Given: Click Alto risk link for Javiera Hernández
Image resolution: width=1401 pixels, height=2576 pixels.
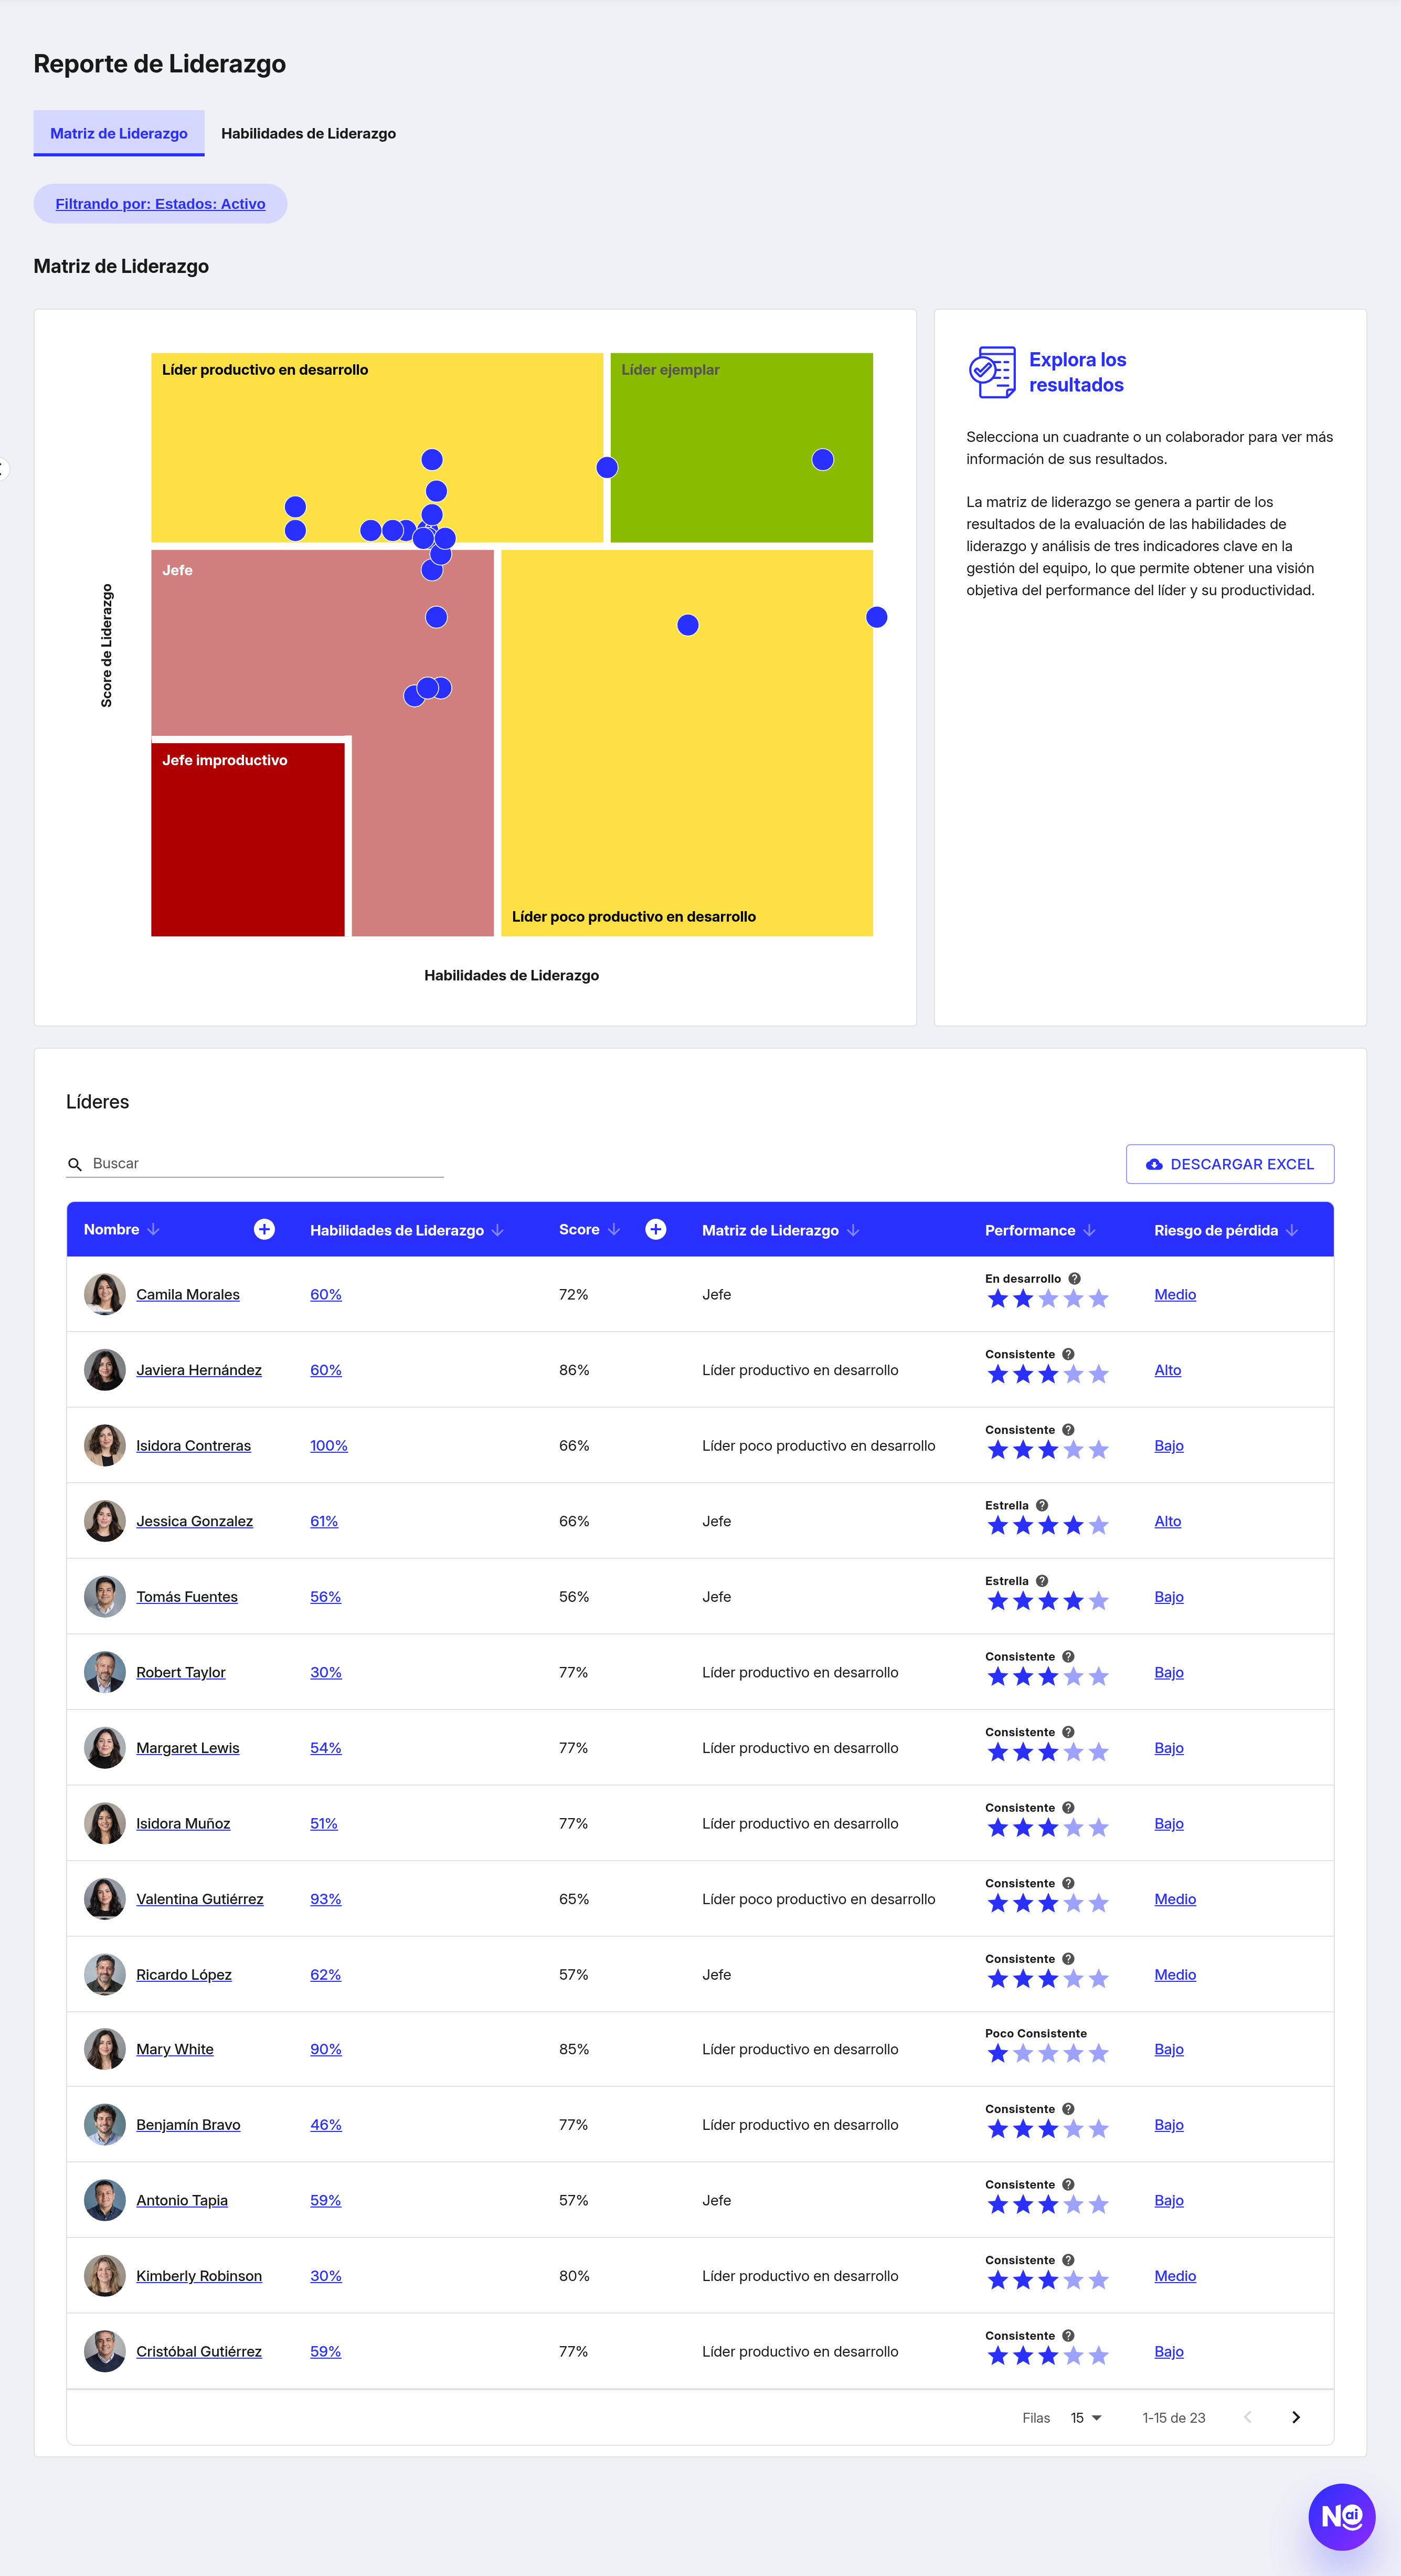Looking at the screenshot, I should [1168, 1370].
